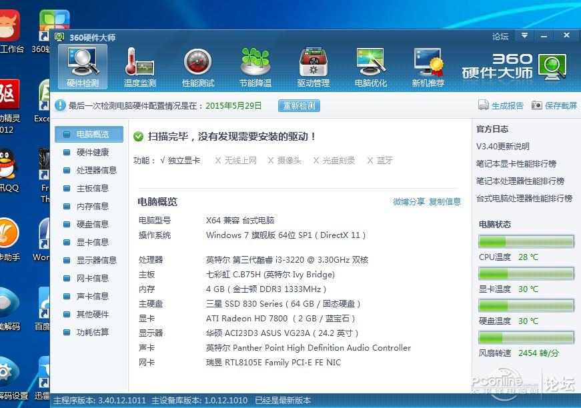This screenshot has height=408, width=581.
Task: Select 其他硬件 in the sidebar
Action: coord(89,314)
